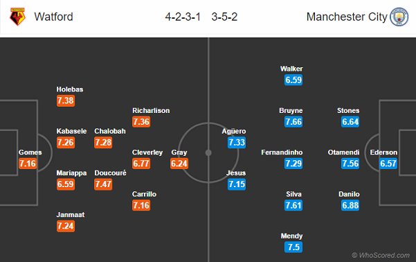
Task: Click the Watford club crest icon
Action: tap(17, 17)
